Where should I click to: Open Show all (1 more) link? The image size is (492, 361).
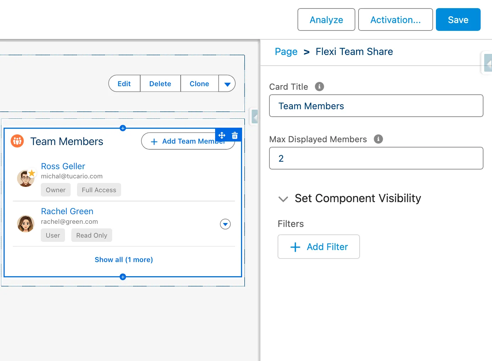[x=124, y=259]
